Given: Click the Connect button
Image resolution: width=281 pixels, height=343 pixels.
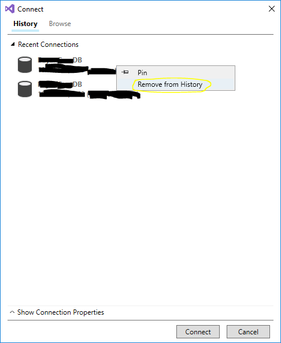Looking at the screenshot, I should 198,331.
